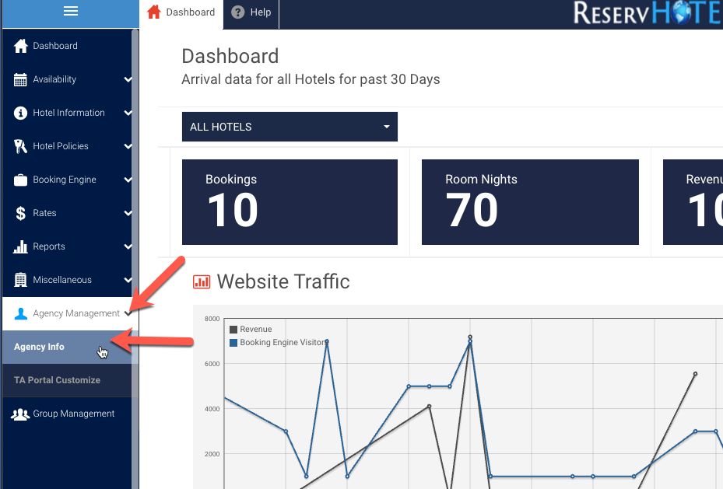This screenshot has width=723, height=489.
Task: Open the ALL HOTELS dropdown
Action: coord(290,127)
